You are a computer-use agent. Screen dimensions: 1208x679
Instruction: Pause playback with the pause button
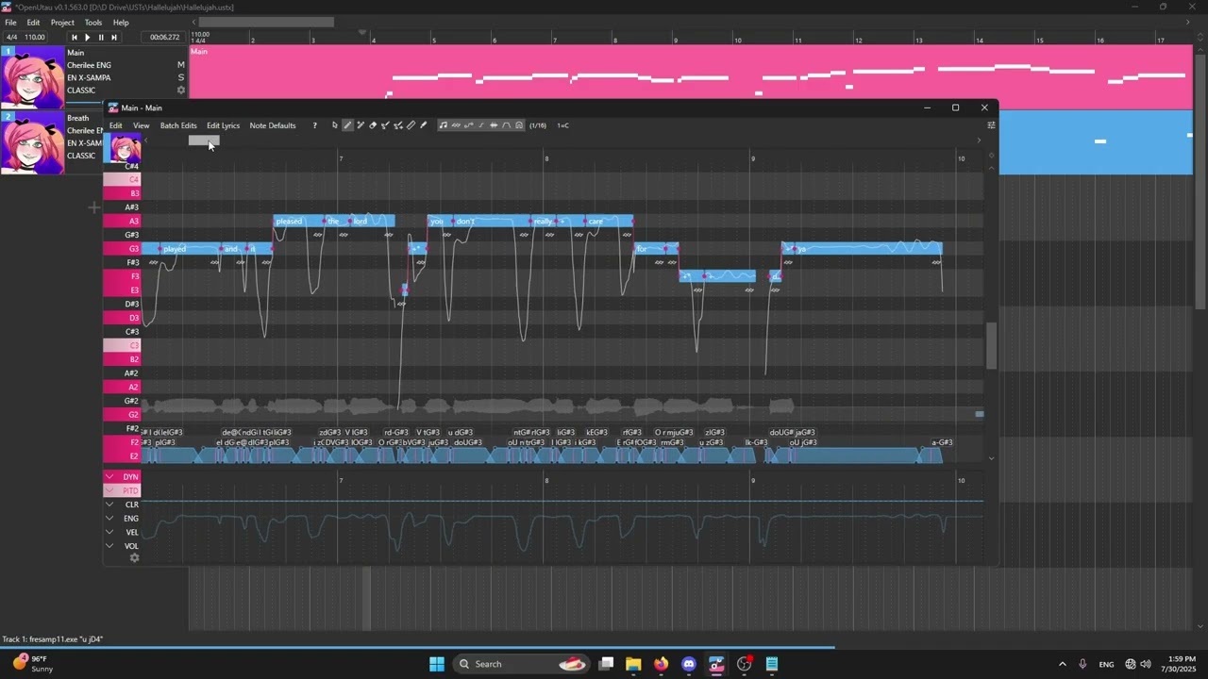(x=101, y=38)
